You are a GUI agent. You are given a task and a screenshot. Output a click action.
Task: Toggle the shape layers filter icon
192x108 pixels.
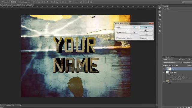coord(187,59)
